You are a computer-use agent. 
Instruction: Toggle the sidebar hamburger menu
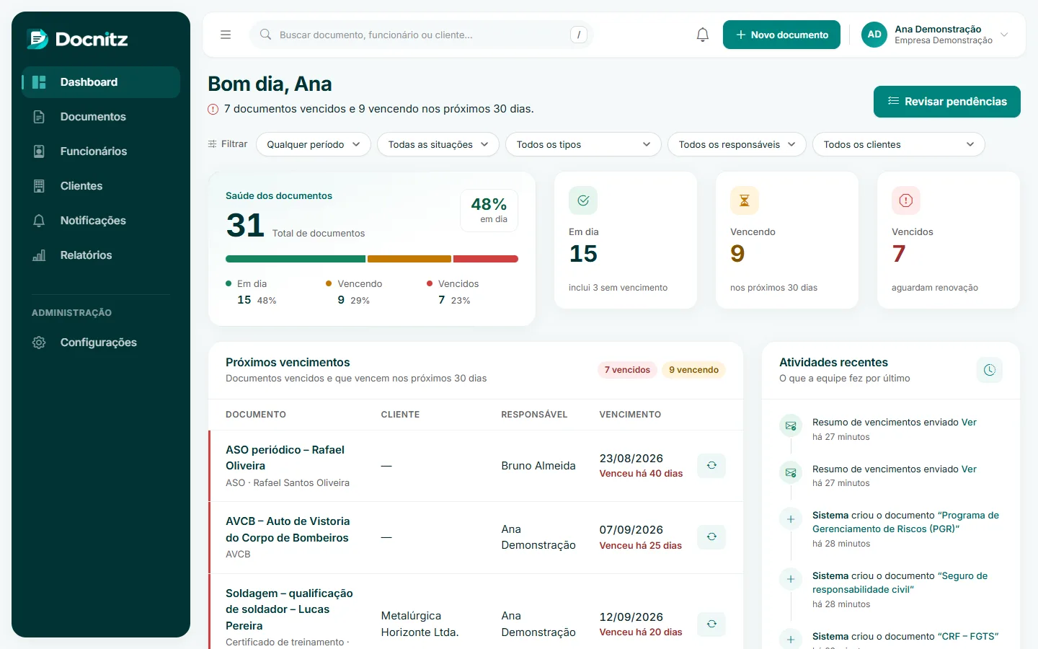click(x=226, y=35)
